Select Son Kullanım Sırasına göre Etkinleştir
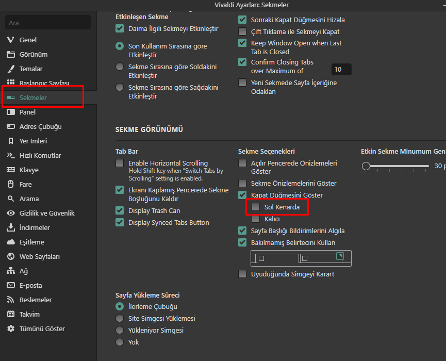Screen dimensions: 446x361 coord(120,46)
